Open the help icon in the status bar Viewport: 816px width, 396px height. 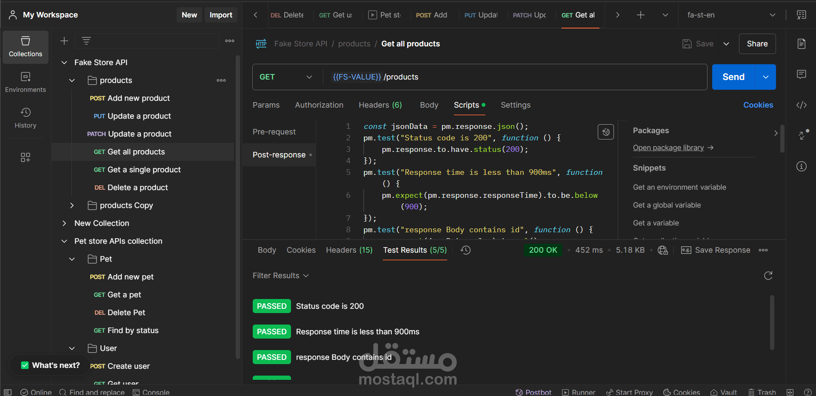[x=807, y=392]
